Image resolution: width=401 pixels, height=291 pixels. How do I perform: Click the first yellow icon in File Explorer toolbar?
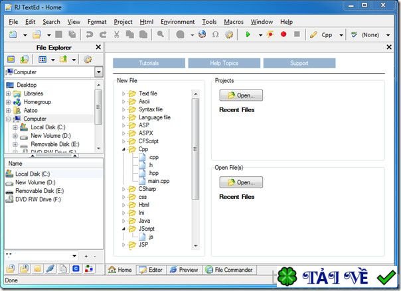point(11,60)
